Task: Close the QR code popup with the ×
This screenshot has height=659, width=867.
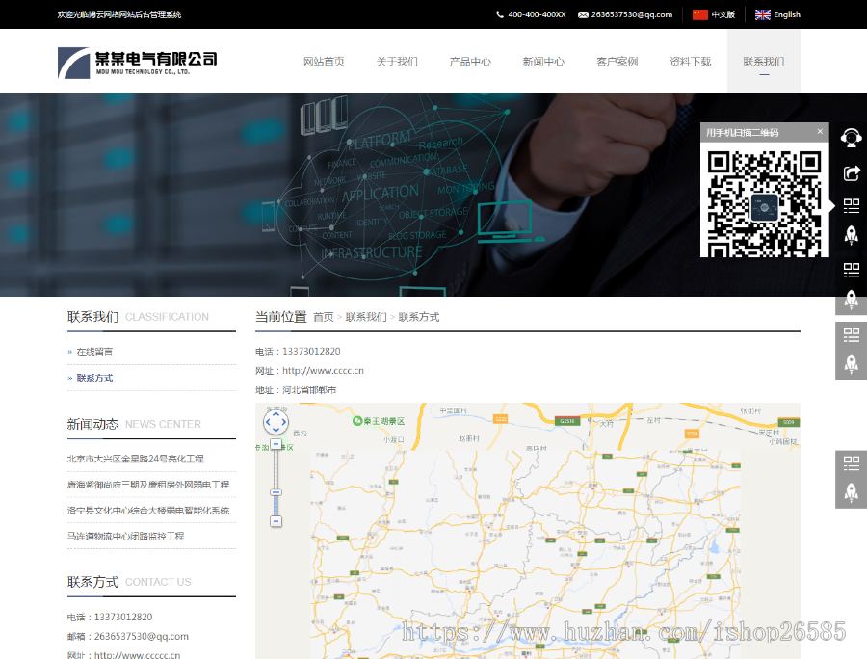Action: pos(820,131)
